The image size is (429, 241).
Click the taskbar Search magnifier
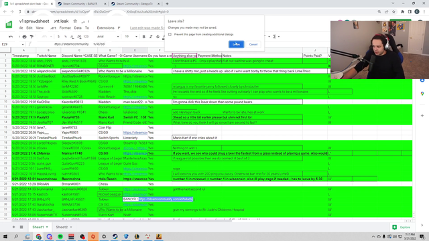[x=16, y=236]
